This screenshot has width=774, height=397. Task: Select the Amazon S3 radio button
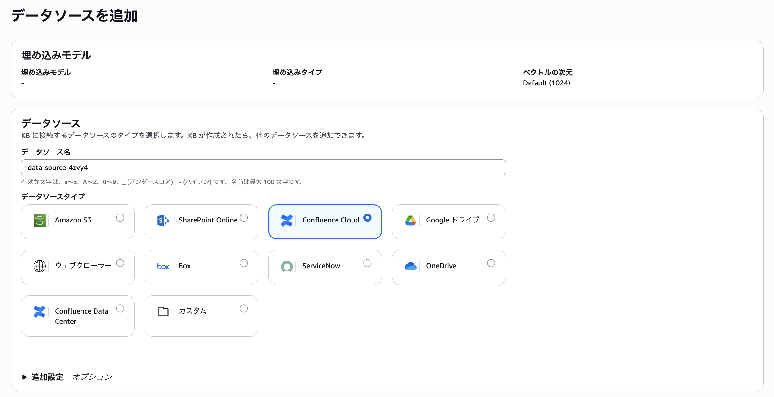120,218
